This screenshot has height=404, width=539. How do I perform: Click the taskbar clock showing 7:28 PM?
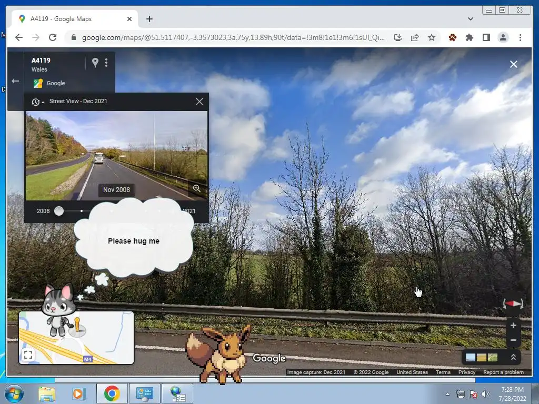[512, 394]
